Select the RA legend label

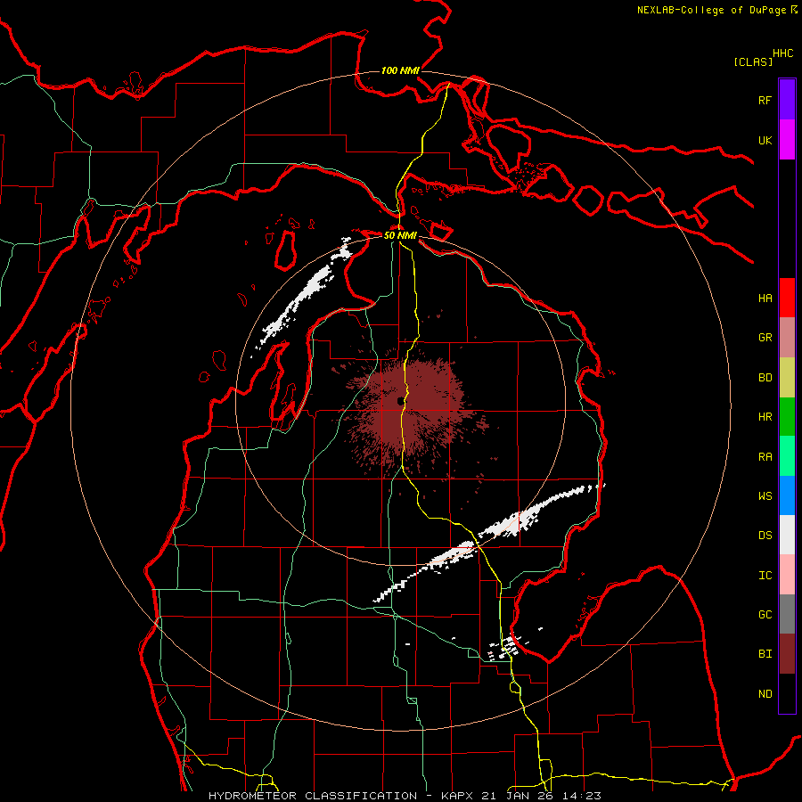pos(765,457)
